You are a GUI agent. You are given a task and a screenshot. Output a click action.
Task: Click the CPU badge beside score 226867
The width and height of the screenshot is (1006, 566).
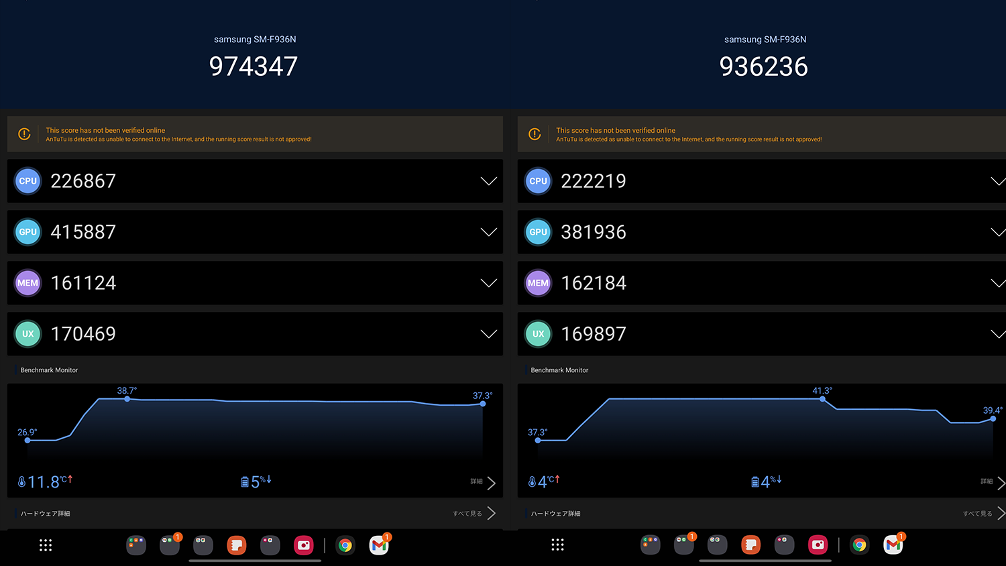click(28, 181)
